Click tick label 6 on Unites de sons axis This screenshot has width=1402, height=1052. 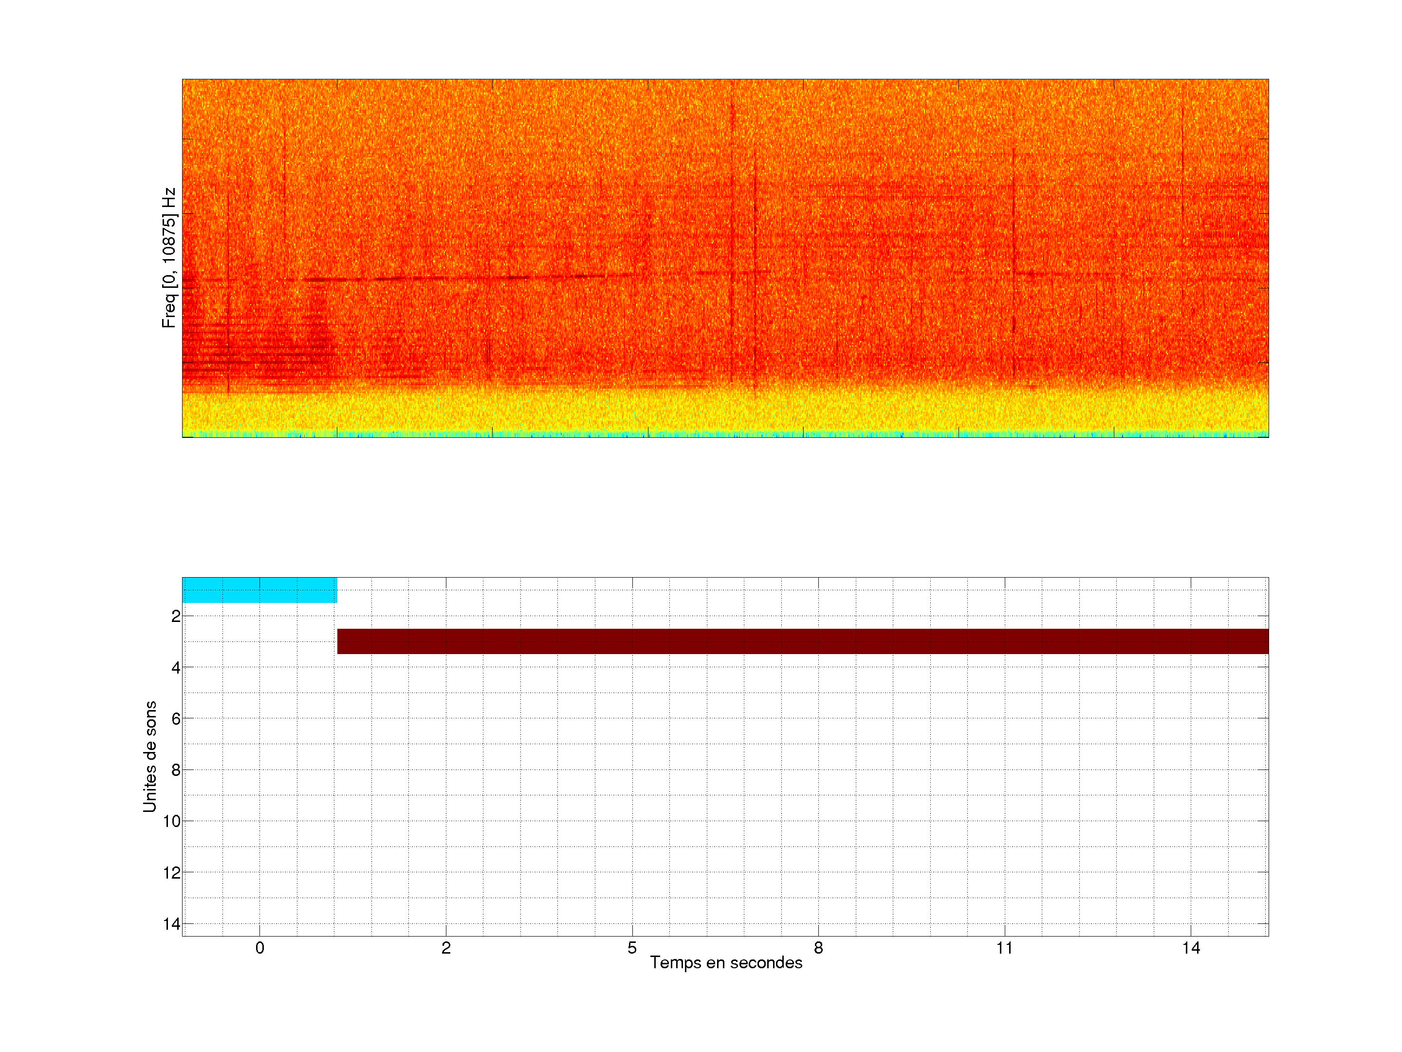[176, 718]
